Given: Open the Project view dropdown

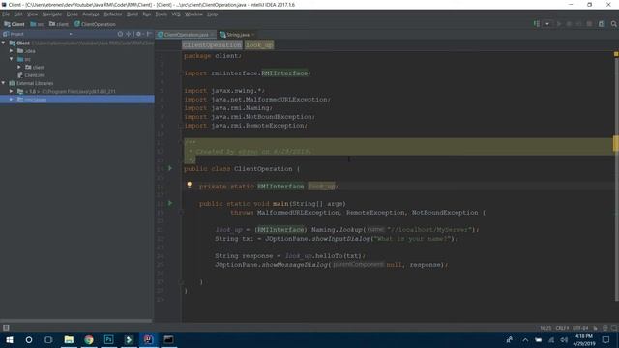Looking at the screenshot, I should click(71, 34).
